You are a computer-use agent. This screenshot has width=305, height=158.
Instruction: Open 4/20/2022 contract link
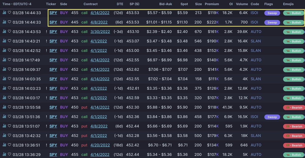coord(100,145)
